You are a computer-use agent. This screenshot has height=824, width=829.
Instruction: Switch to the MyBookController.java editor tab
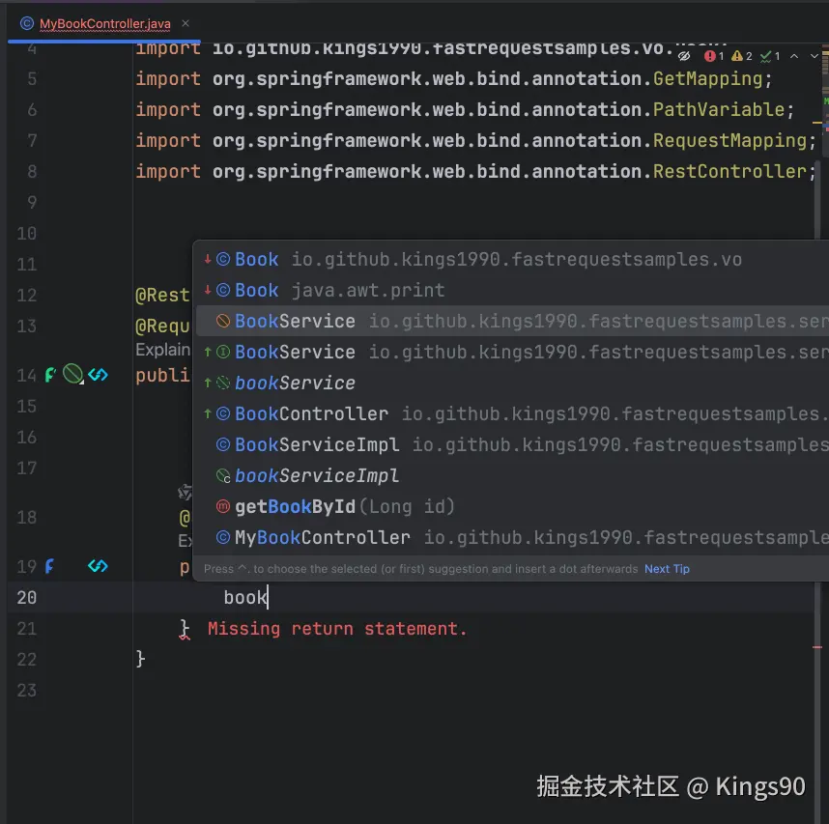(104, 24)
